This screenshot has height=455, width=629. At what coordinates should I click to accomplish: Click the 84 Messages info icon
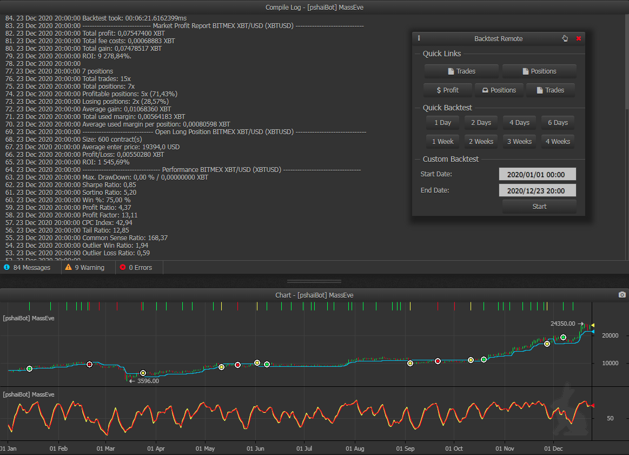point(6,267)
